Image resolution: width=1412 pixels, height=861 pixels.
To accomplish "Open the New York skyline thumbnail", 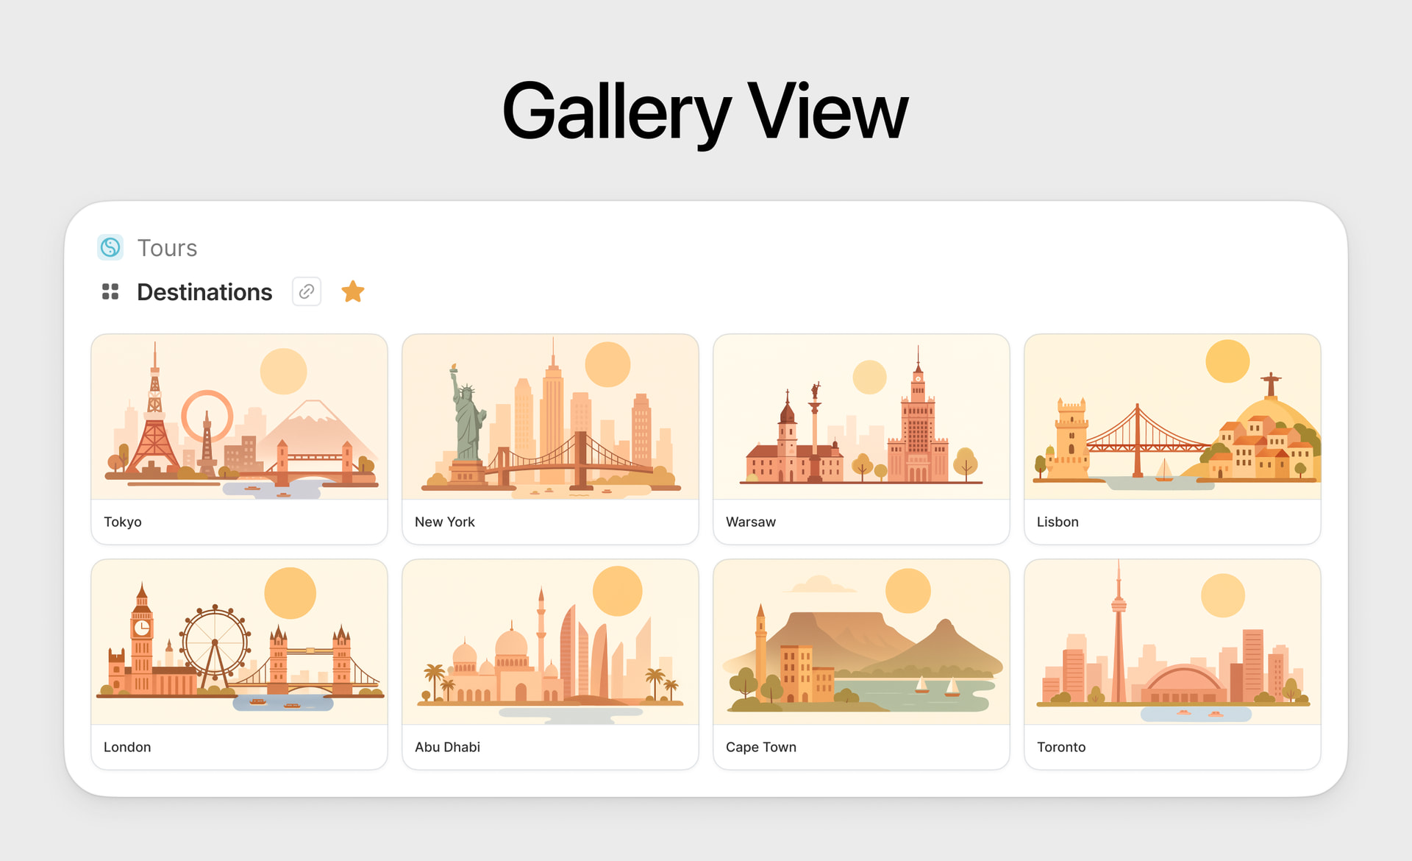I will click(550, 417).
